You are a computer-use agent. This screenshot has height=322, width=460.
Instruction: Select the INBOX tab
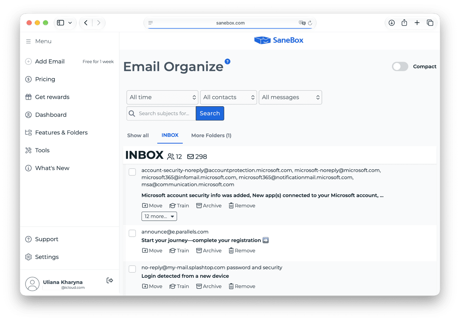tap(170, 135)
